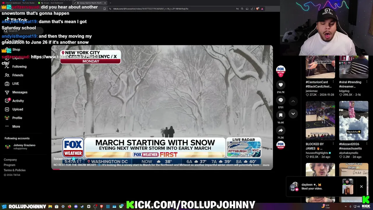Open the weather widget in the taskbar
Viewport: 373px width, 210px height.
(326, 206)
